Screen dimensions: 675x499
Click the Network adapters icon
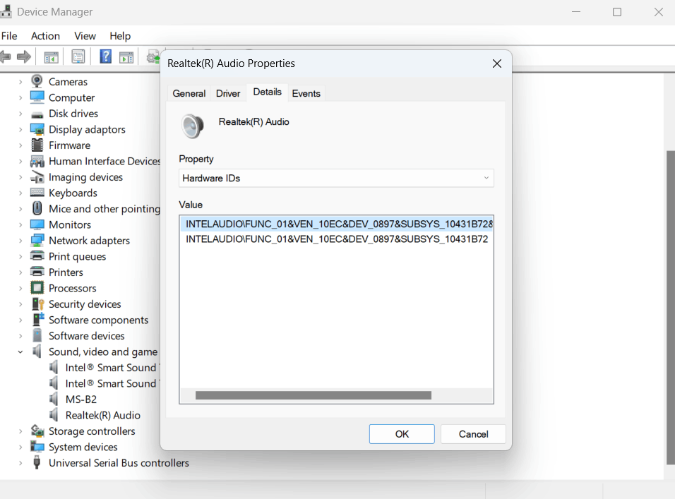tap(37, 241)
